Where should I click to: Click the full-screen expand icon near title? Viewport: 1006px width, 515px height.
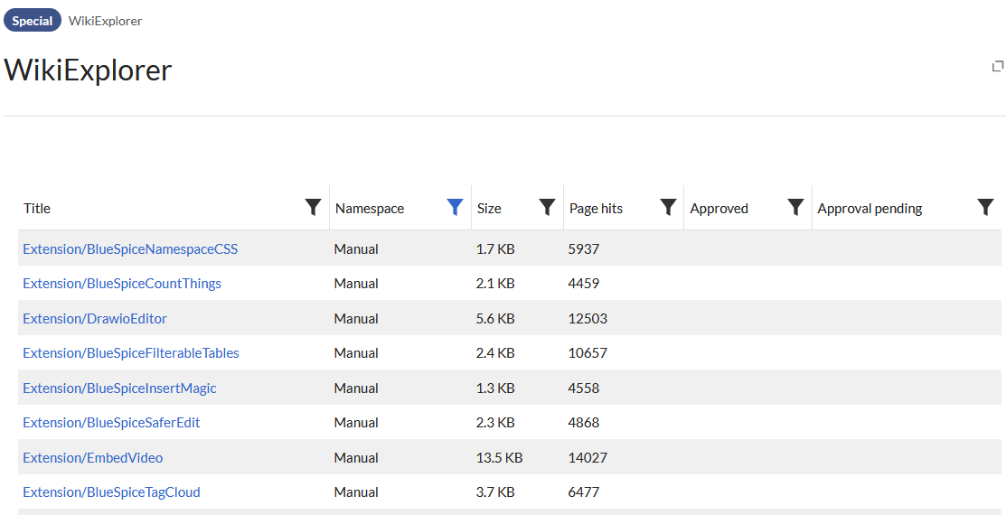click(x=998, y=66)
